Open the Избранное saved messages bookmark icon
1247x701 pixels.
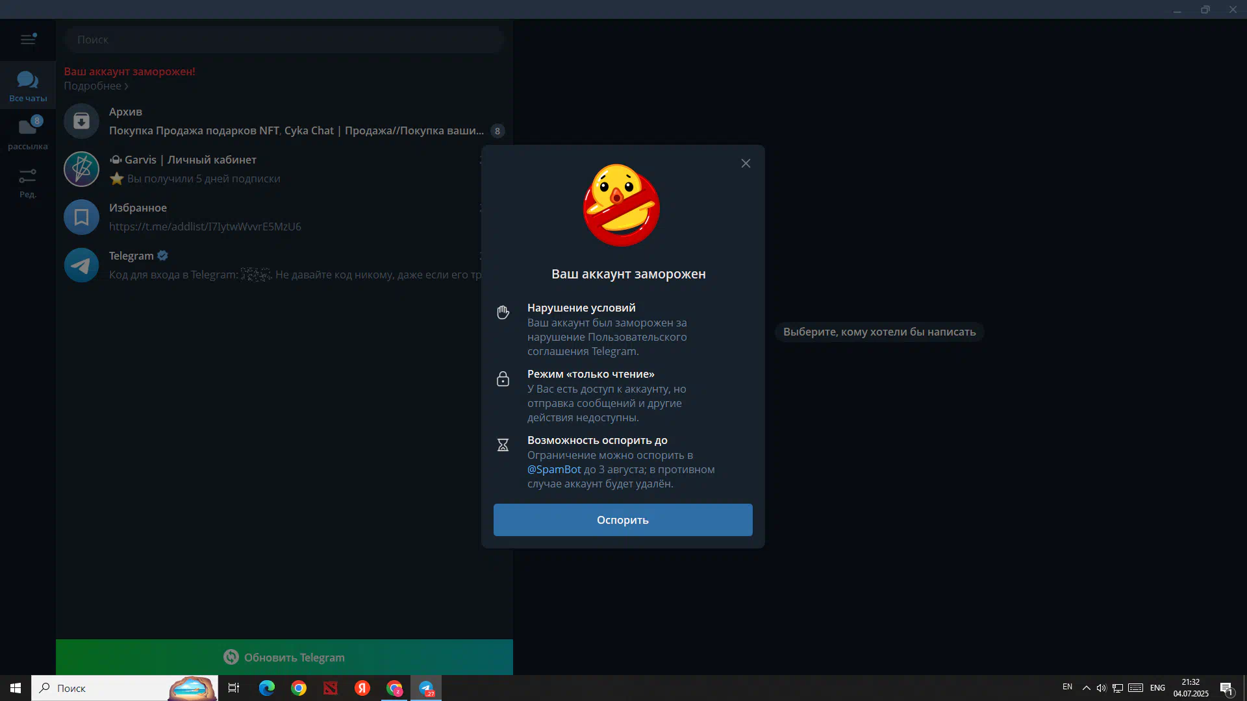click(81, 217)
